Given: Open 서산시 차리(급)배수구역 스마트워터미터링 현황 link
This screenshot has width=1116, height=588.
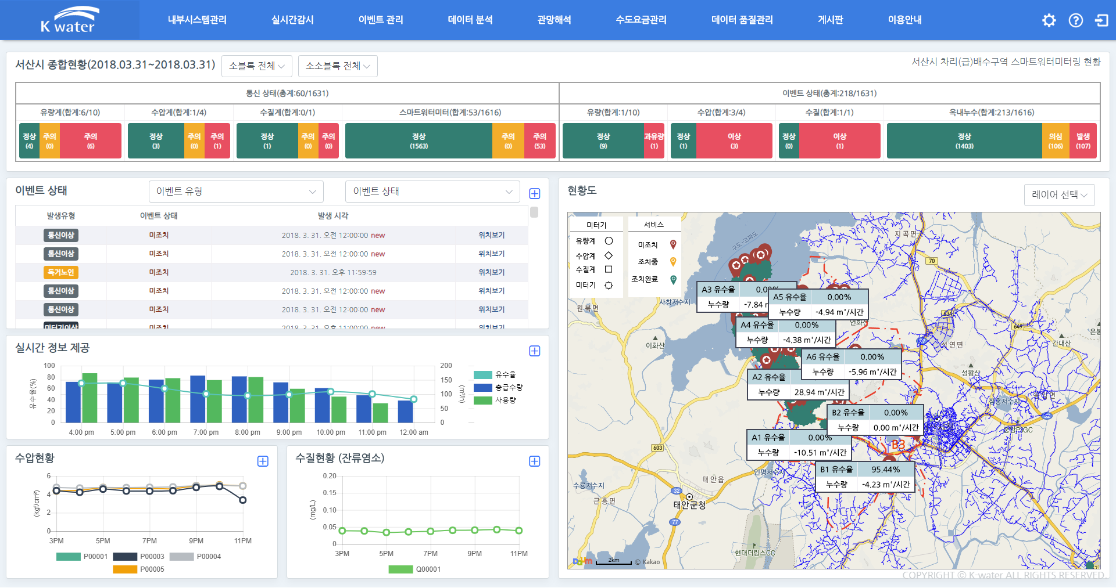Looking at the screenshot, I should point(1007,62).
